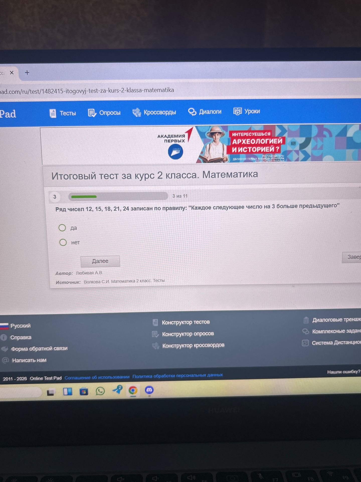
Task: Click Соглашение об использовании link
Action: [x=97, y=377]
